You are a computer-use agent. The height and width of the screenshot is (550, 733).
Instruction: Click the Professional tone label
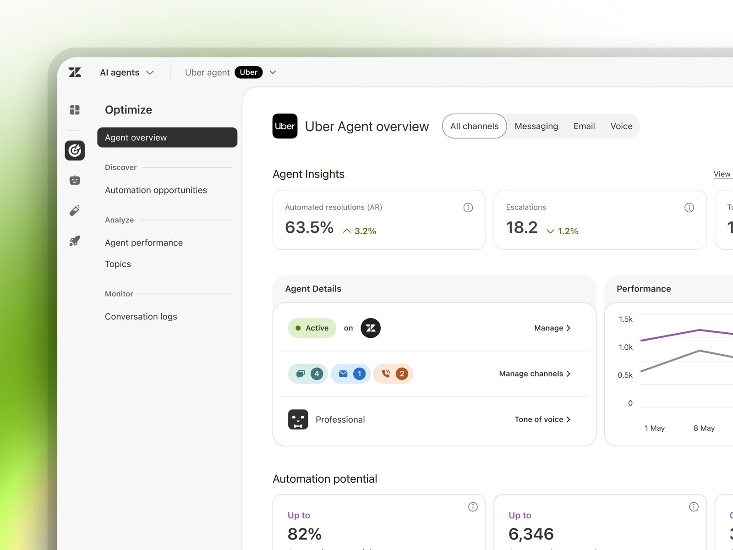pyautogui.click(x=340, y=419)
